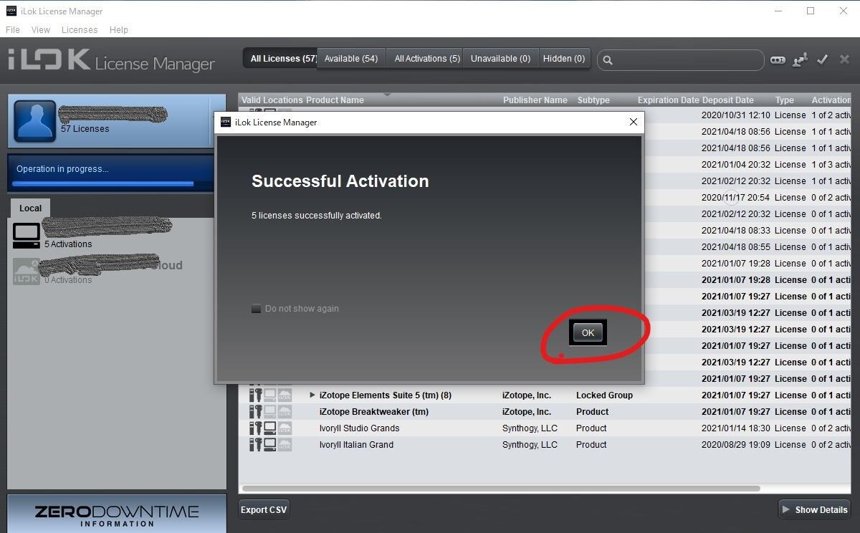Sort by the Expiration Date column header
Screen dimensions: 860x533
click(668, 100)
